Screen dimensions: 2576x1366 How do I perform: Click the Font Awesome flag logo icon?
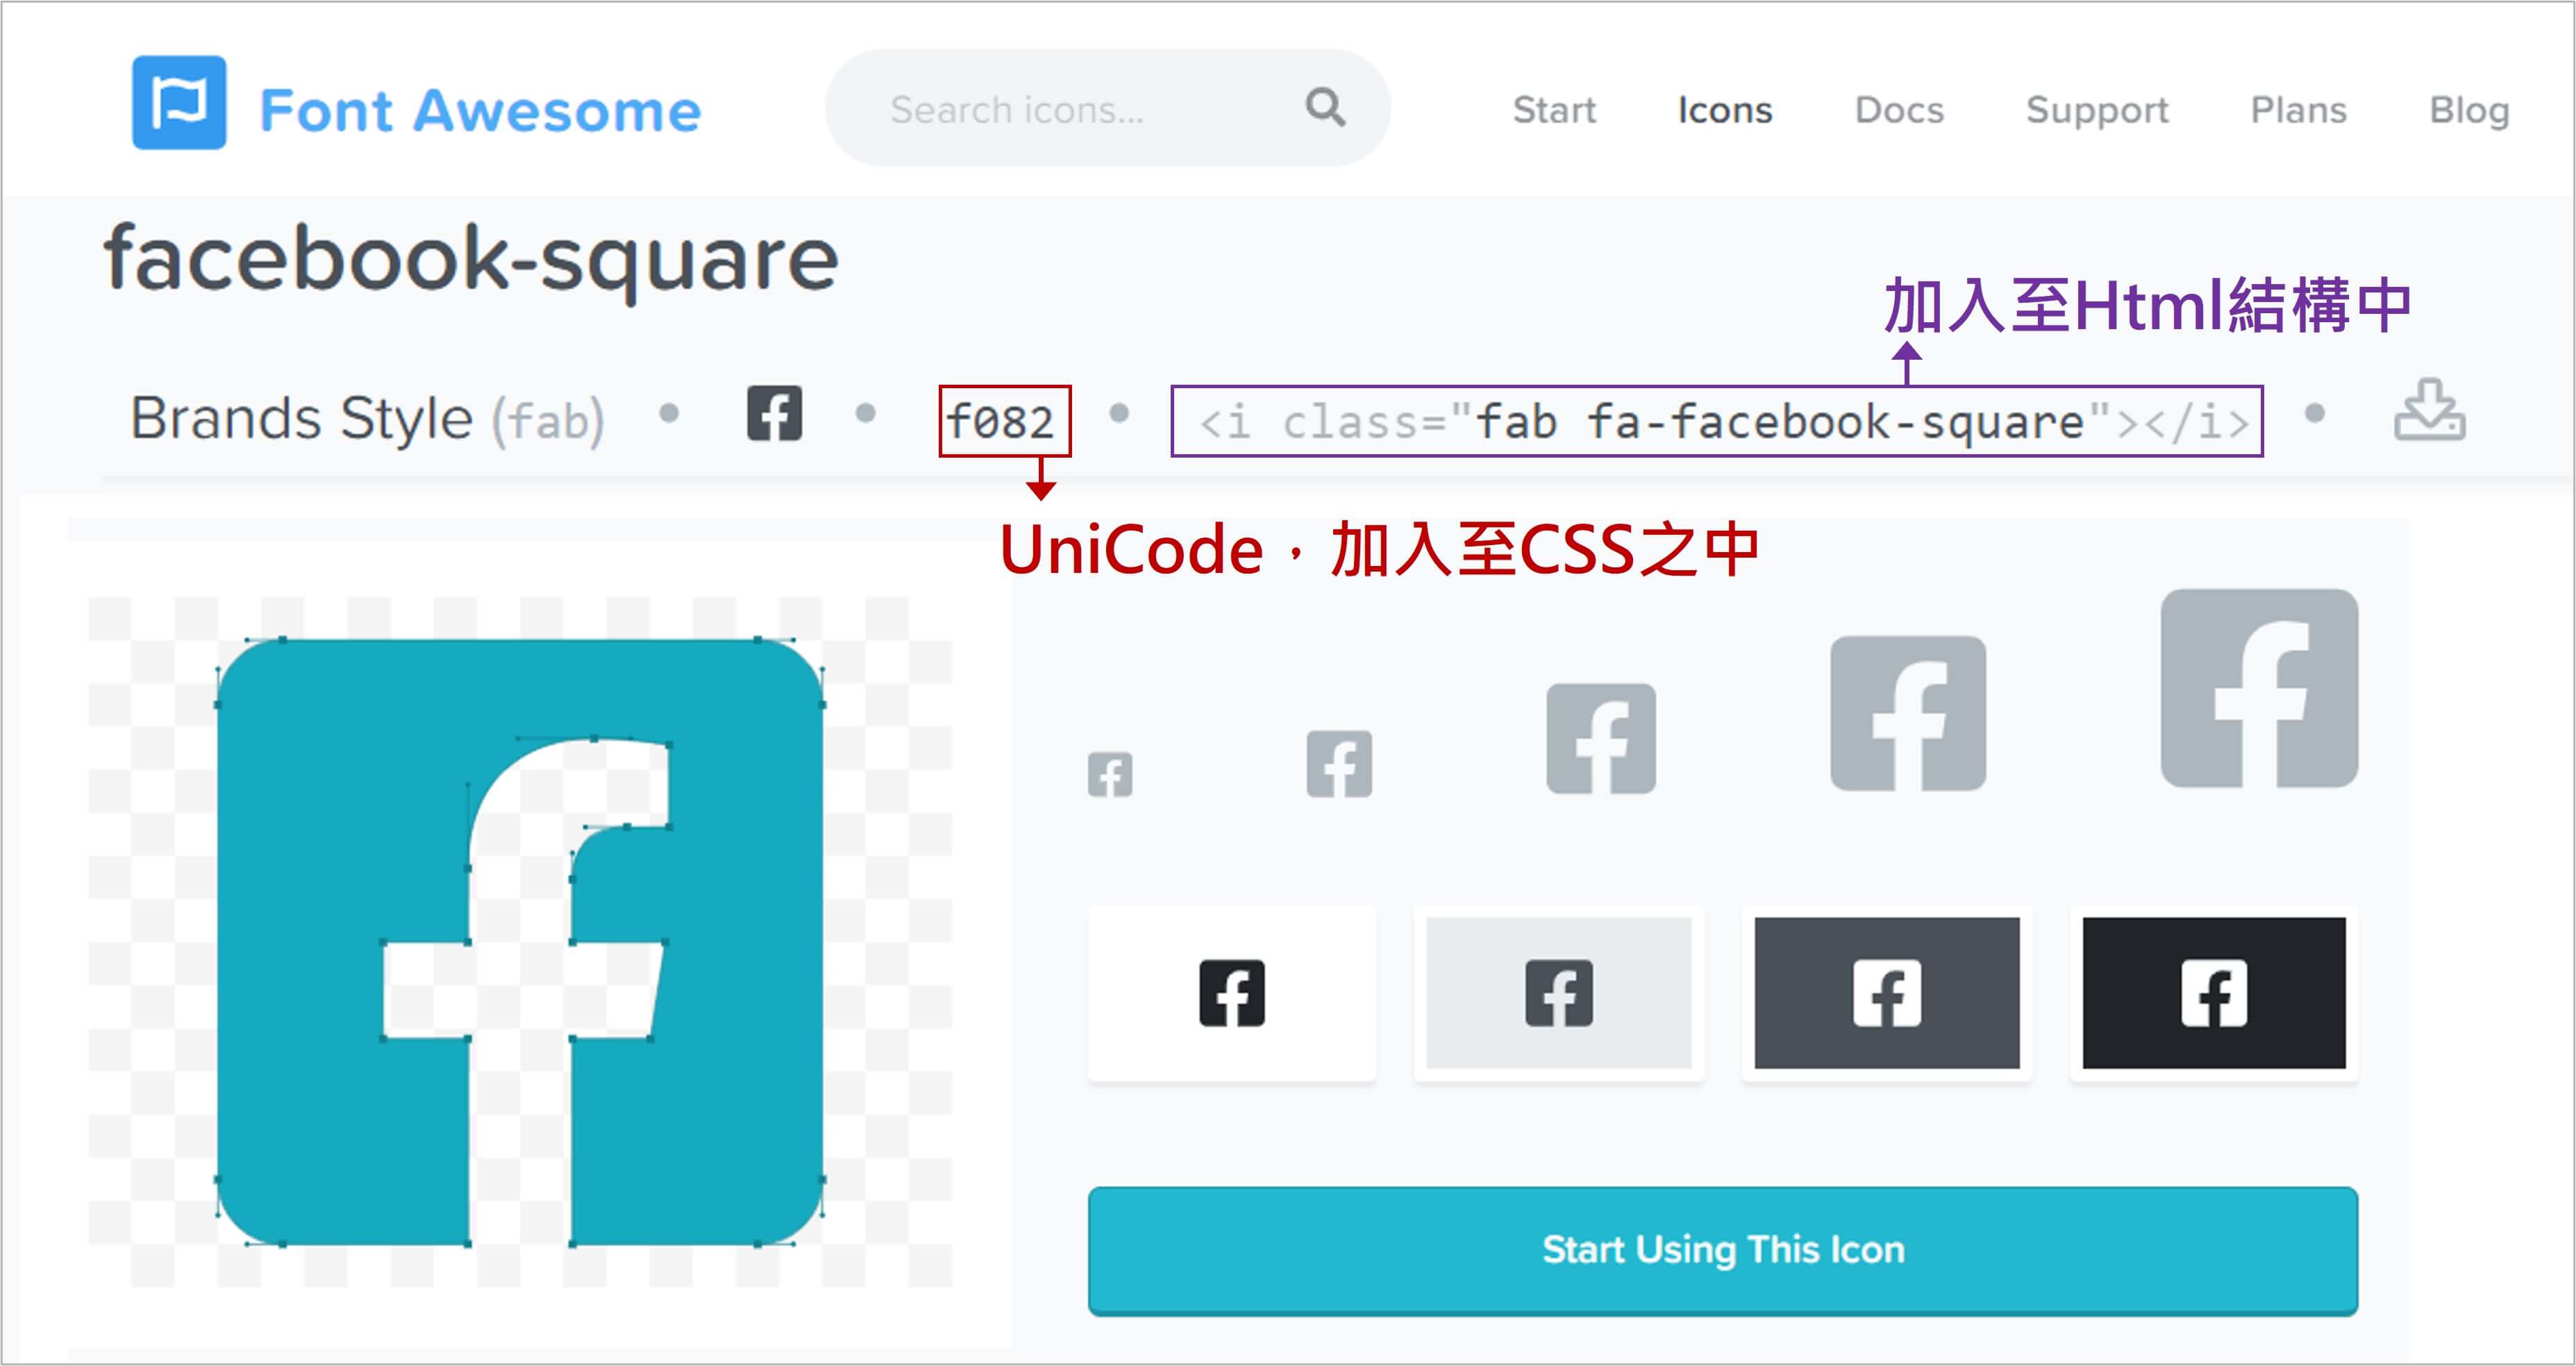[179, 103]
